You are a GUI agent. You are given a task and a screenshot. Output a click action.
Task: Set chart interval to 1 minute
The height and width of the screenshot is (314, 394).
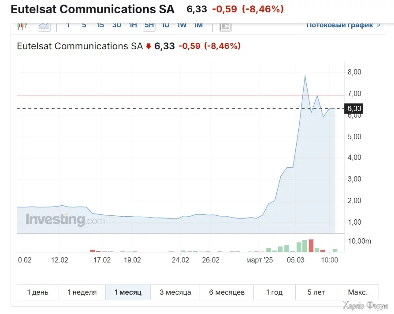pyautogui.click(x=68, y=25)
